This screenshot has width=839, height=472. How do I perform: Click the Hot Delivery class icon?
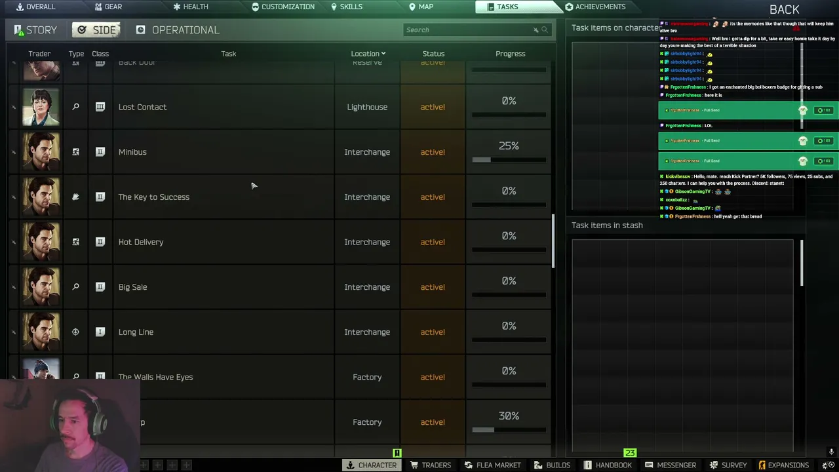(100, 242)
